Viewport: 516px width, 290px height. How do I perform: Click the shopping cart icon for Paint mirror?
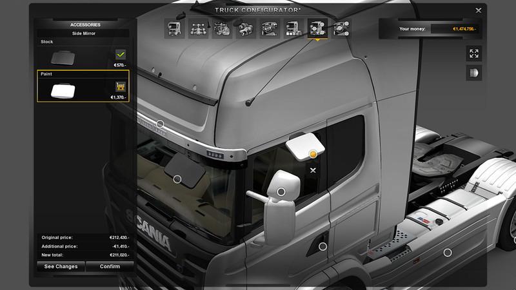tap(120, 86)
